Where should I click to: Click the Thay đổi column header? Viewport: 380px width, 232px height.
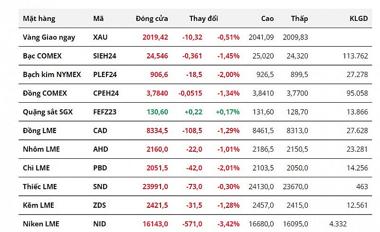coord(204,19)
